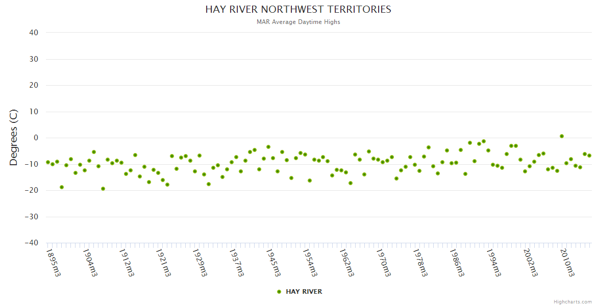597x306 pixels.
Task: Toggle the HAY RIVER series legend label
Action: [304, 292]
